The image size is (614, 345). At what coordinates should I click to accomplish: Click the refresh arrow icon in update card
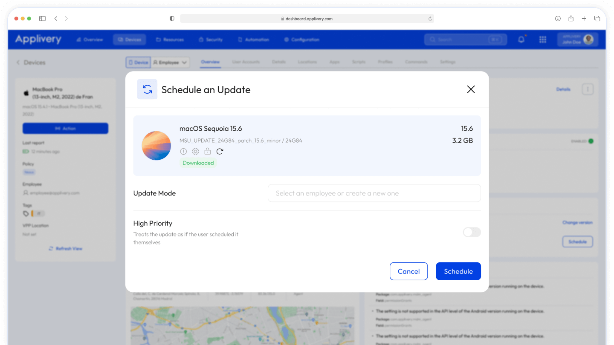pyautogui.click(x=220, y=151)
